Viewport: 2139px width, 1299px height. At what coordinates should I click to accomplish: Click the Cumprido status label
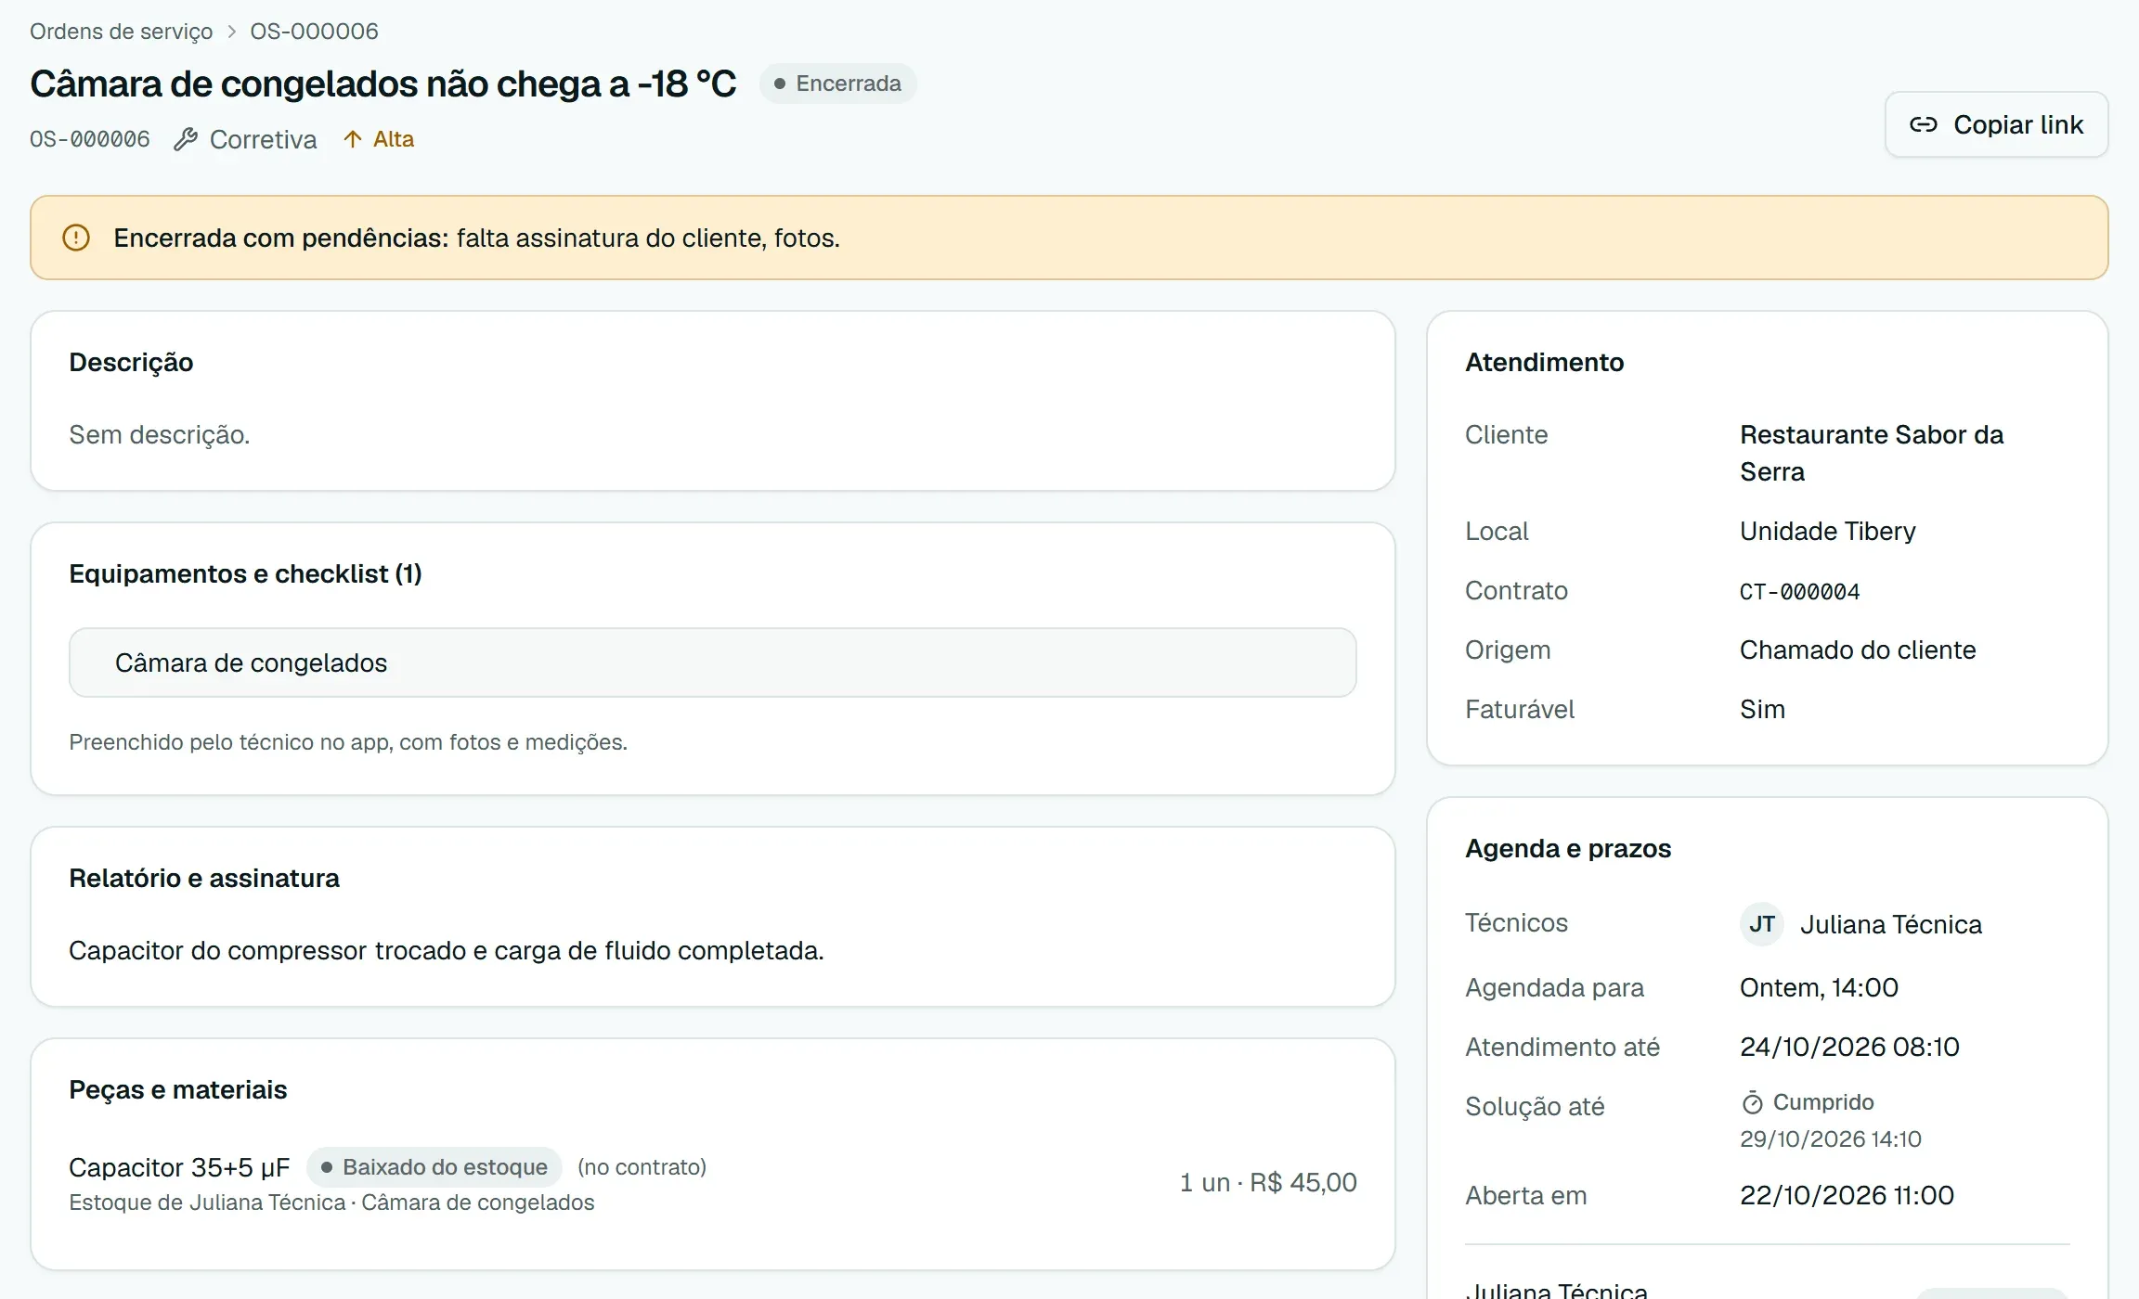click(1823, 1102)
